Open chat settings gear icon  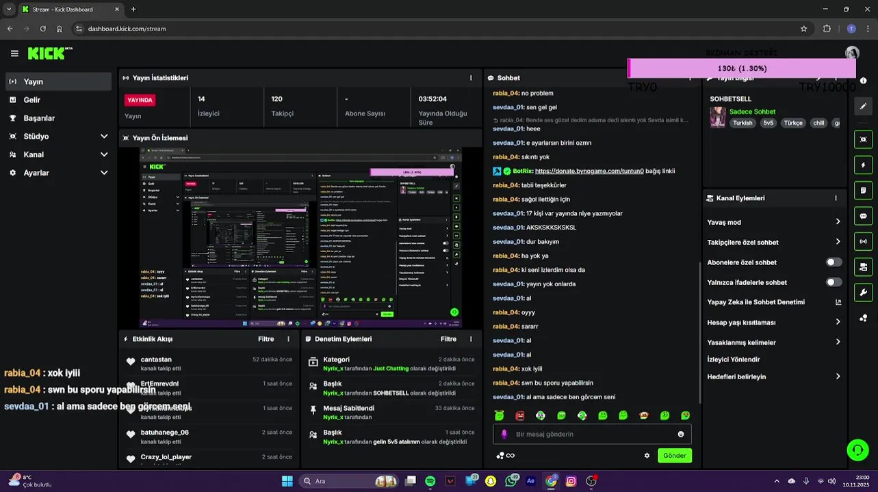pos(647,456)
